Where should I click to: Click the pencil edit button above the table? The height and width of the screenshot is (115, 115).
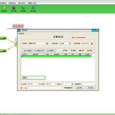point(65,50)
